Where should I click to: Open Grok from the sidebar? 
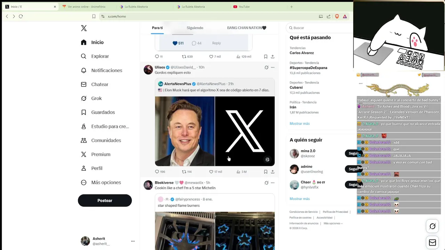91,98
